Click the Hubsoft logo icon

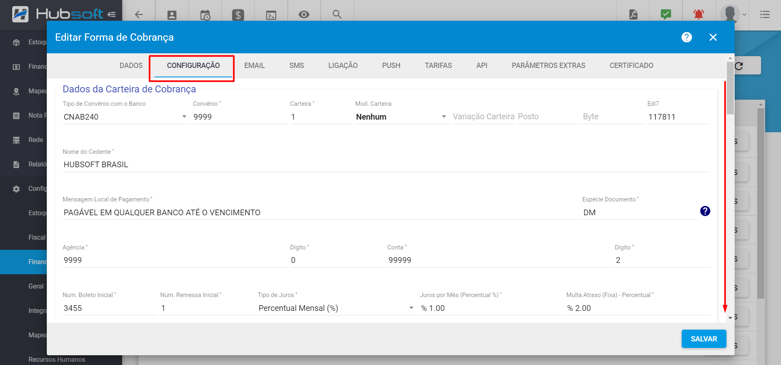[x=20, y=14]
